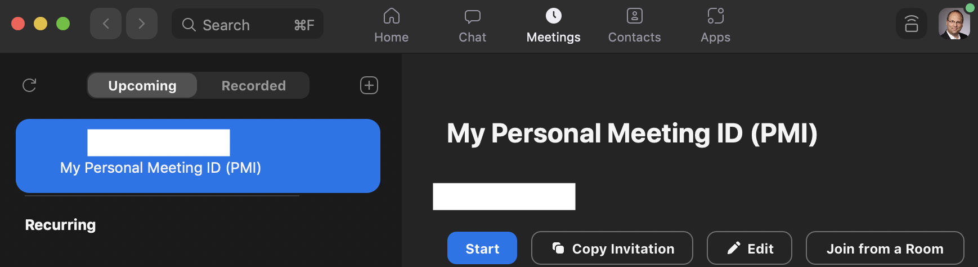Copy the meeting invitation
978x267 pixels.
(x=612, y=248)
